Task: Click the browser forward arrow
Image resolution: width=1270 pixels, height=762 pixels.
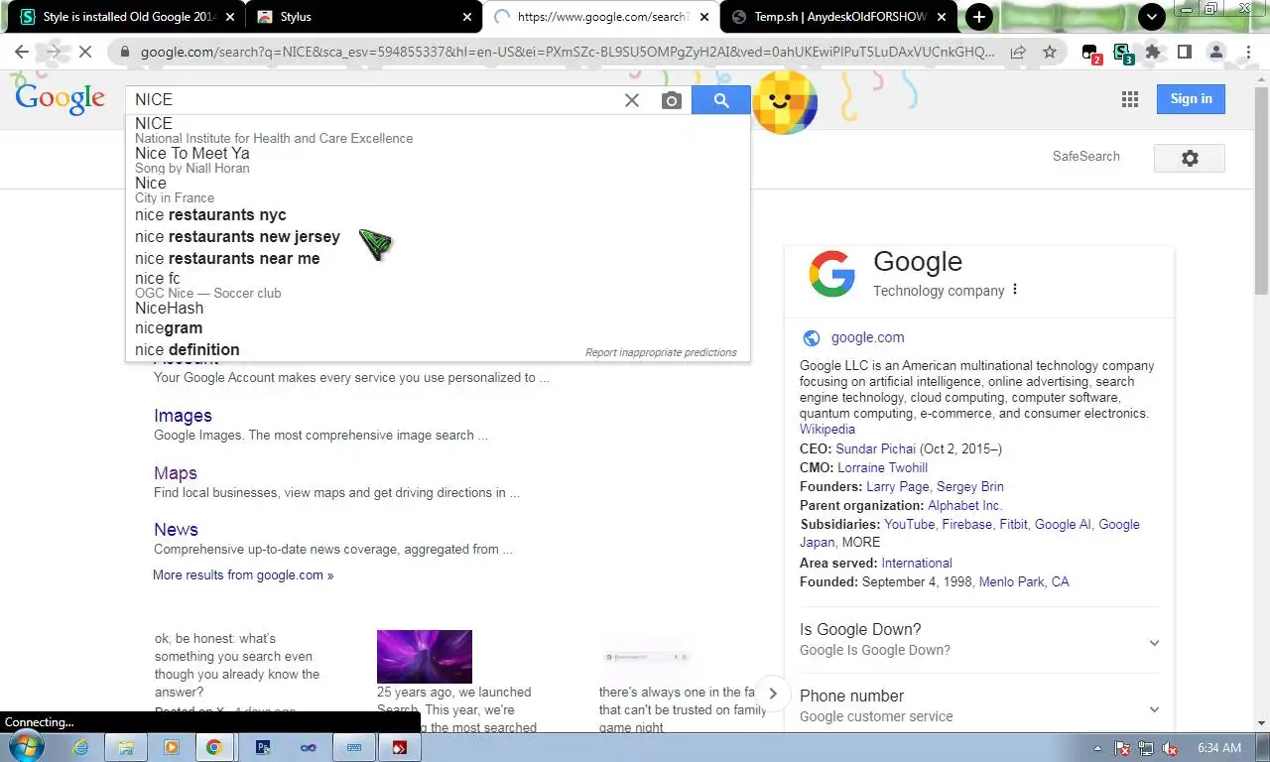Action: (x=54, y=52)
